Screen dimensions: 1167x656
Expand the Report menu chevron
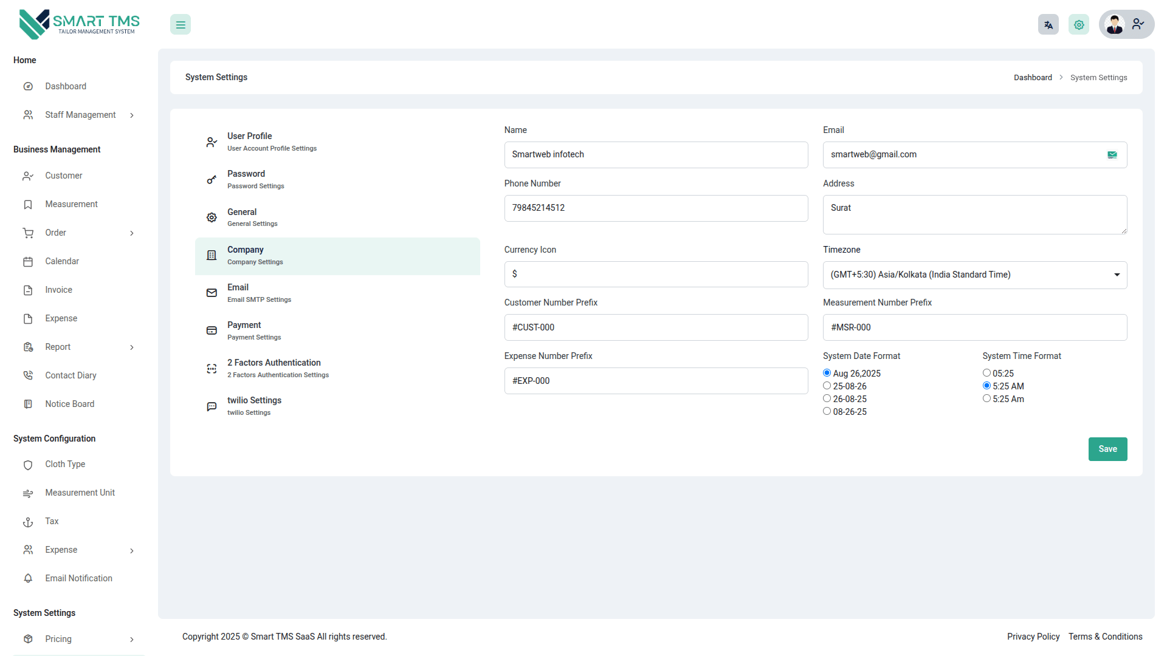pyautogui.click(x=132, y=347)
